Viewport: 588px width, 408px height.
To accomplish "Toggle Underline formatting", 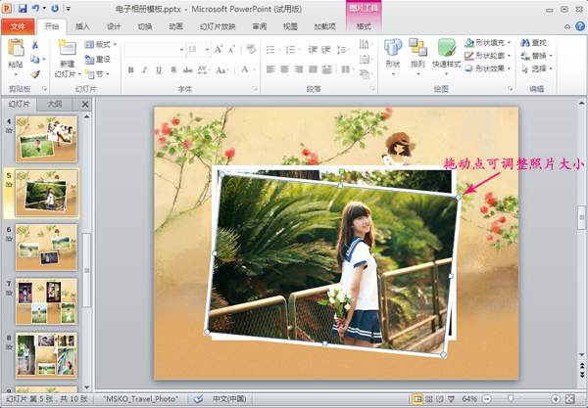I will tap(159, 69).
